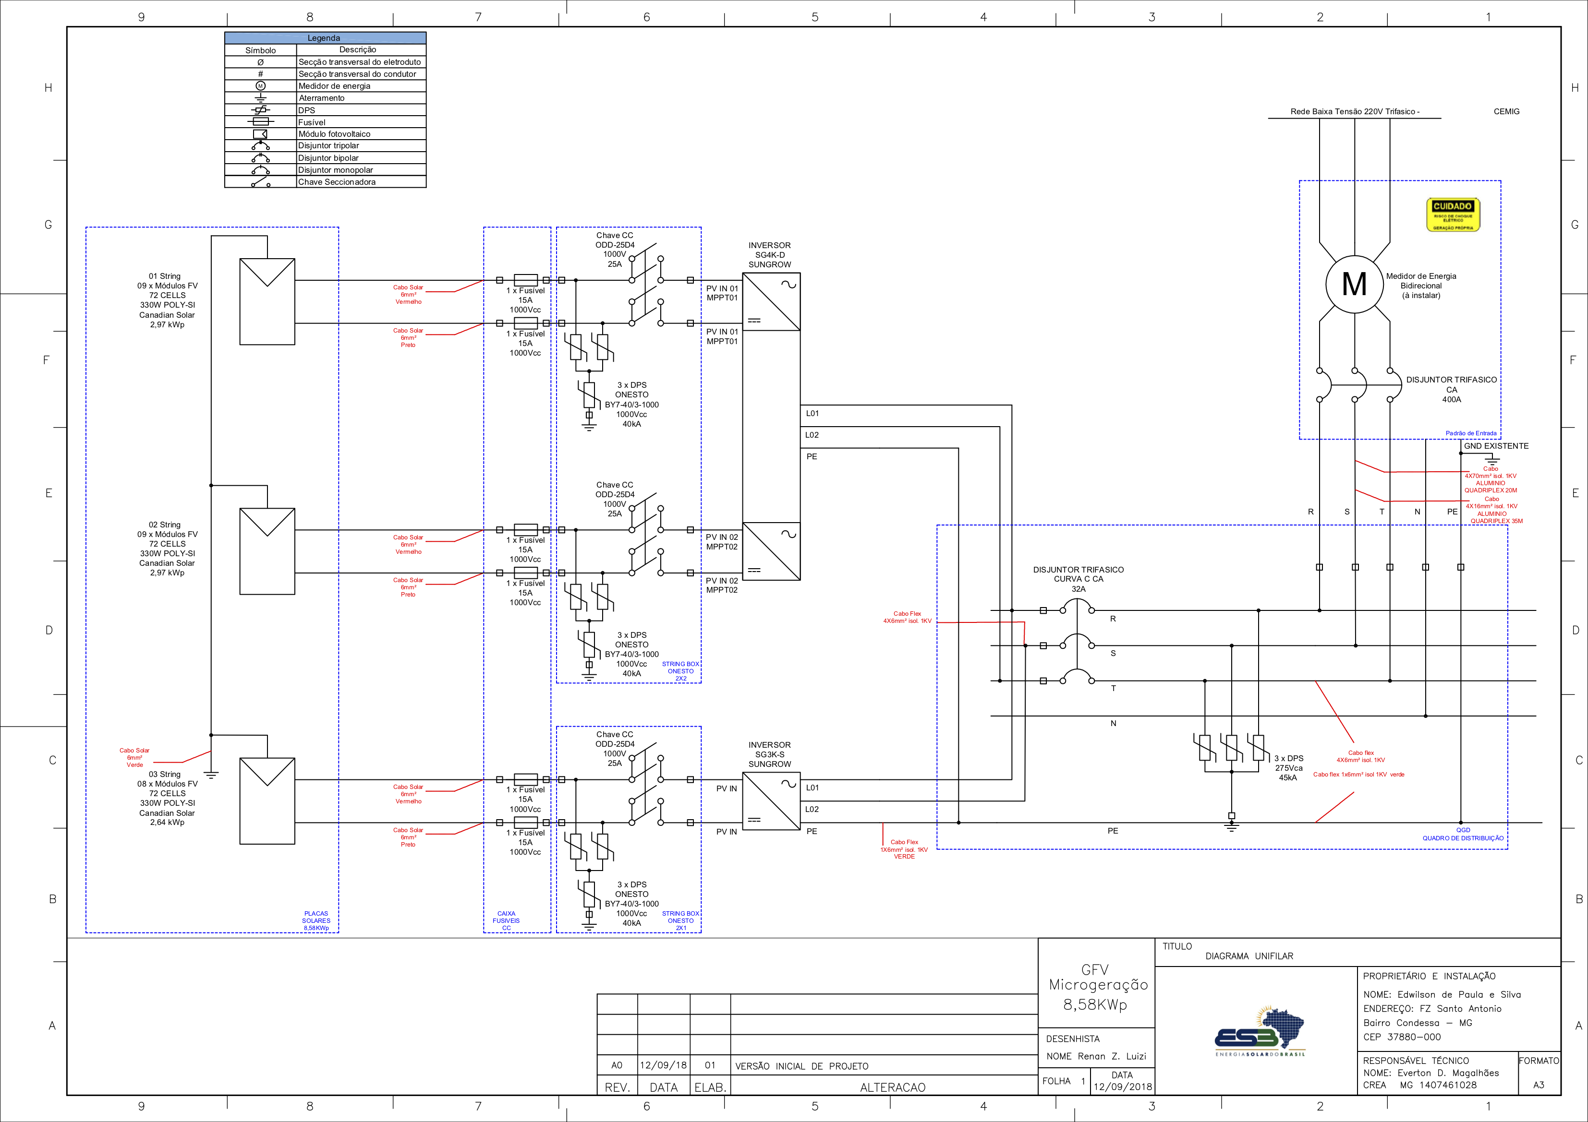
Task: Select the Chave Seccionadora legend symbol
Action: tap(260, 182)
